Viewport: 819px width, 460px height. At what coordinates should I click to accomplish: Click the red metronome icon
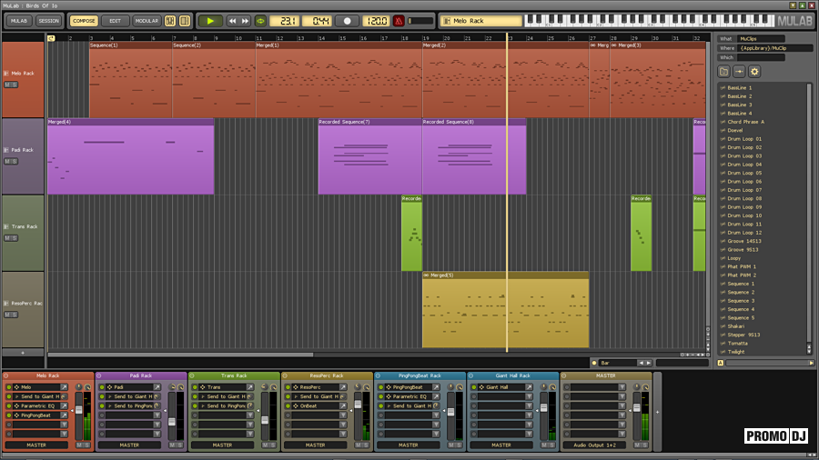pyautogui.click(x=399, y=20)
